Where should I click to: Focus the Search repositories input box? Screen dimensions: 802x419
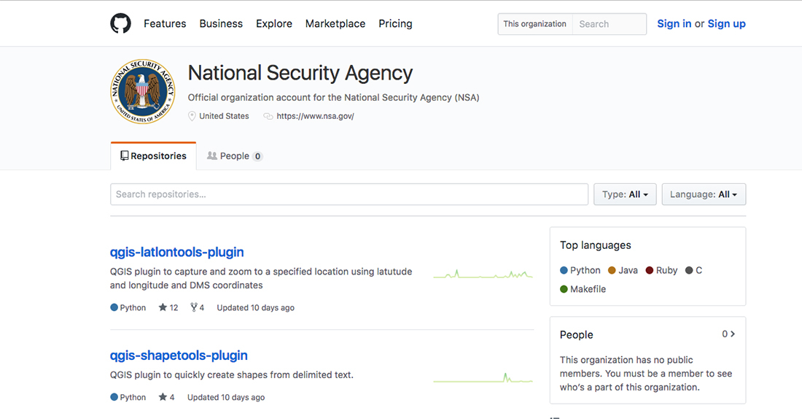[349, 194]
